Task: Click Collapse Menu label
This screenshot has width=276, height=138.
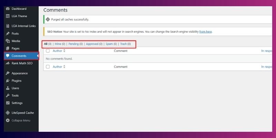Action: pyautogui.click(x=21, y=120)
